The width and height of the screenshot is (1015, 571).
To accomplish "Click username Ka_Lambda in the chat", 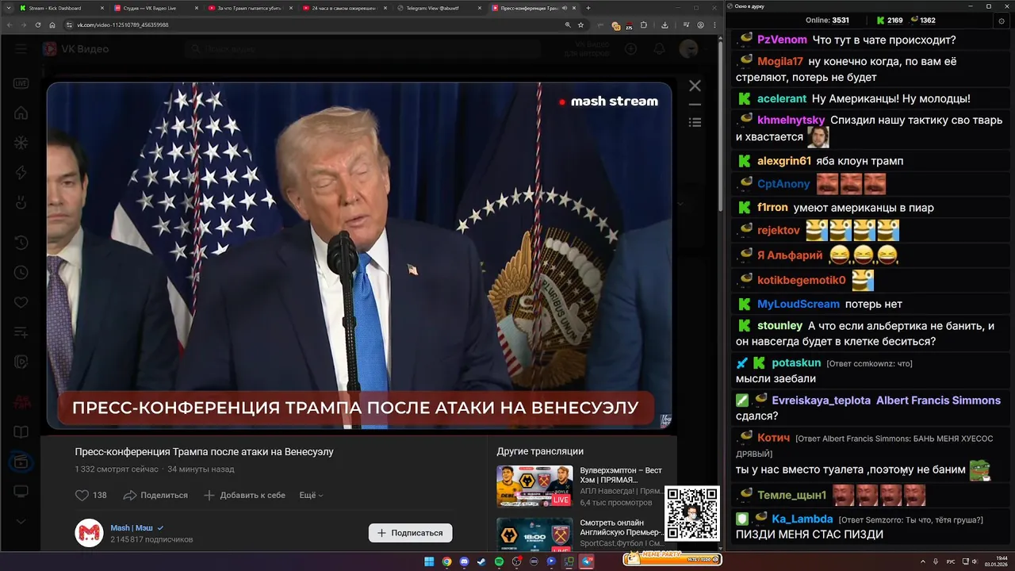I will tap(802, 519).
